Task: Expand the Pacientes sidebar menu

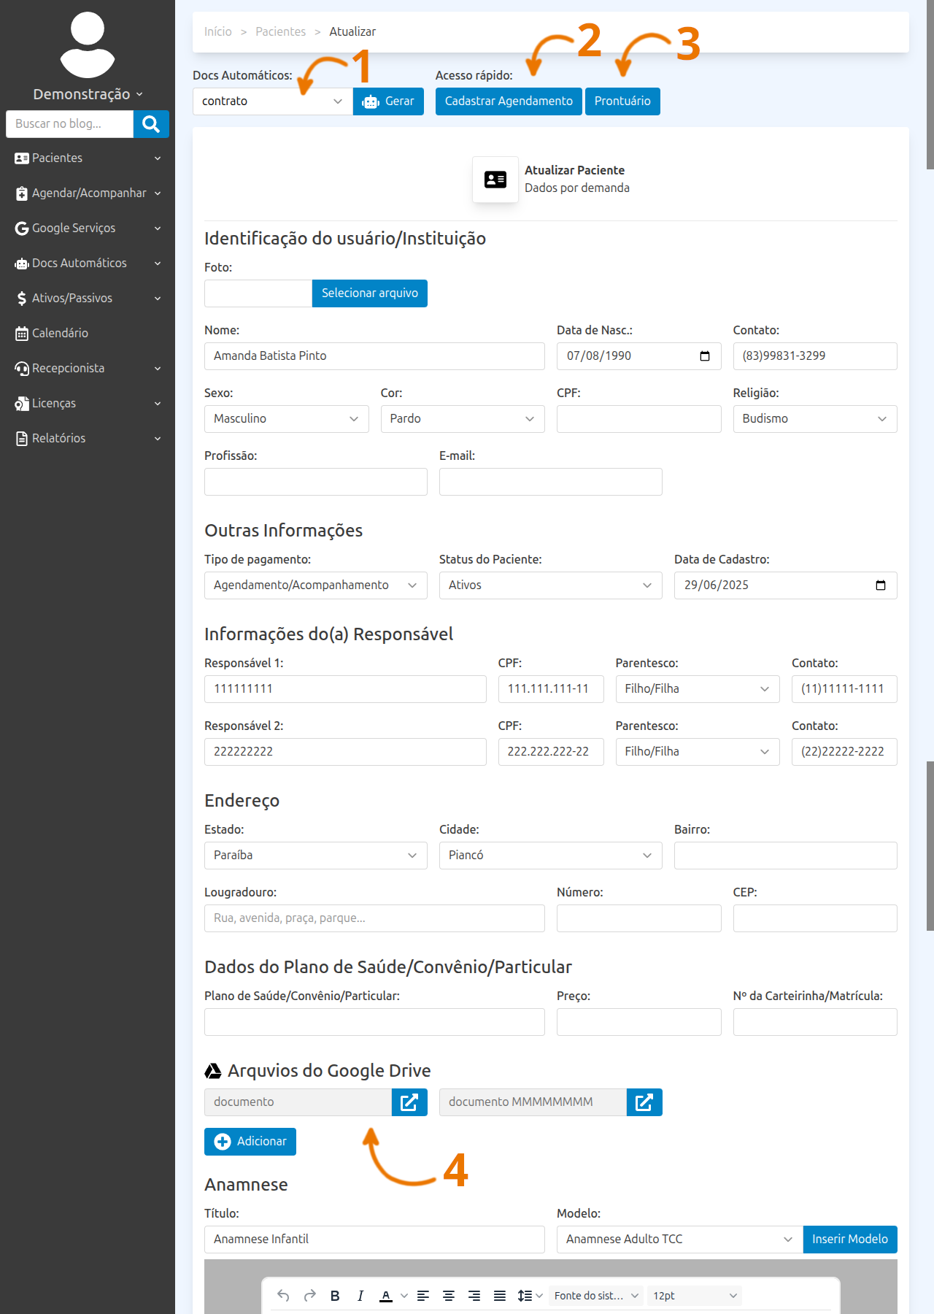Action: [x=88, y=158]
